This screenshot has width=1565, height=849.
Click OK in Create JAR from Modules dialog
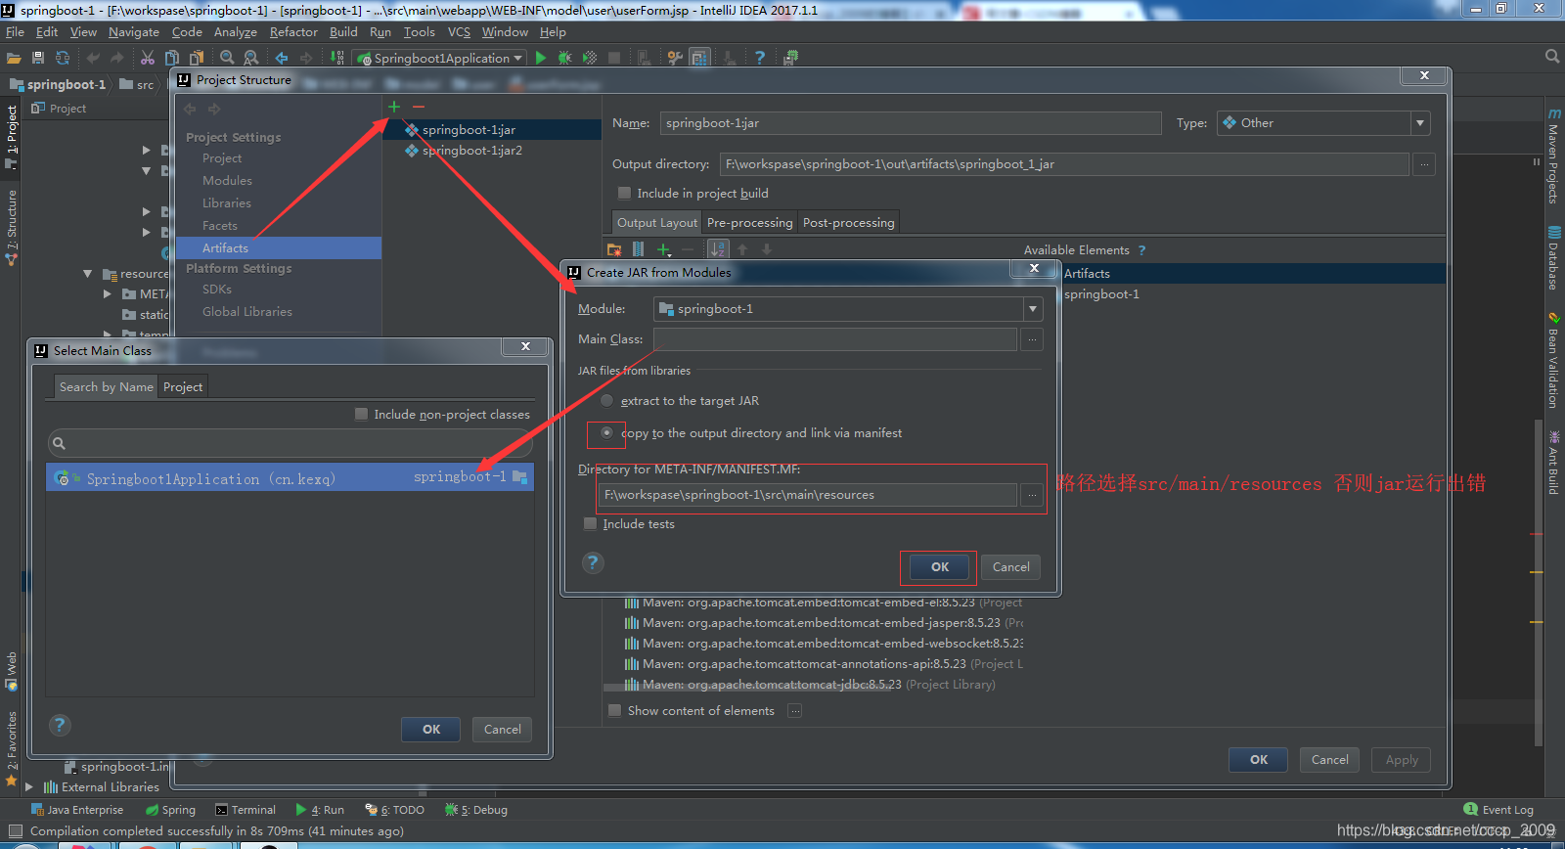pos(940,567)
